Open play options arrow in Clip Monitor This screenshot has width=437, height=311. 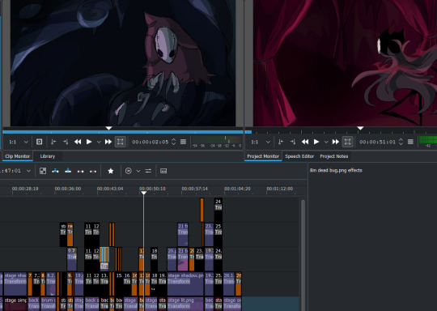point(99,142)
